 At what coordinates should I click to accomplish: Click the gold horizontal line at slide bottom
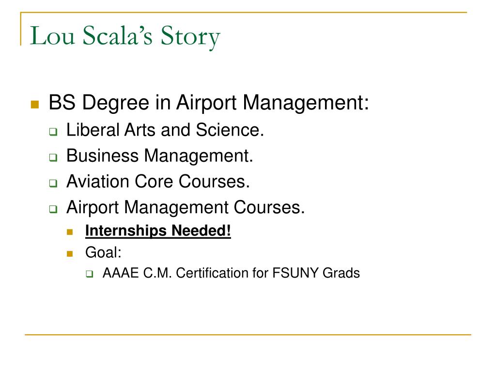point(248,334)
